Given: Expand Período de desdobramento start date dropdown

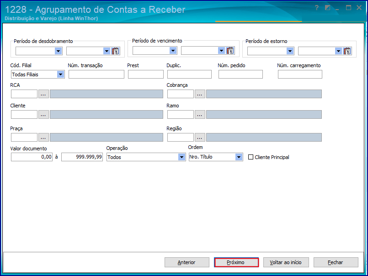Looking at the screenshot, I should (x=59, y=51).
